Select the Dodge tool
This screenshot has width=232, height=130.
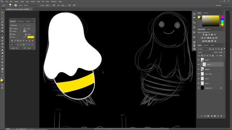[2, 53]
